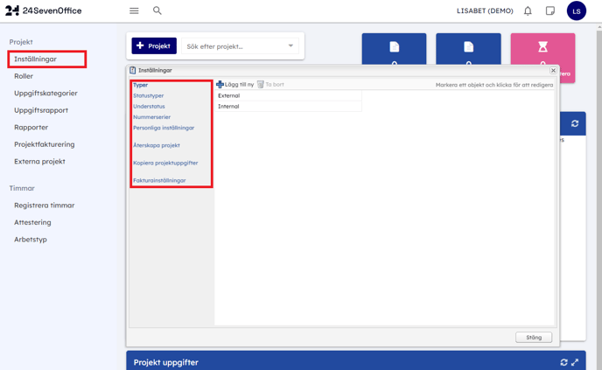Image resolution: width=602 pixels, height=370 pixels.
Task: Close the Inställningar dialog with X
Action: pyautogui.click(x=553, y=71)
